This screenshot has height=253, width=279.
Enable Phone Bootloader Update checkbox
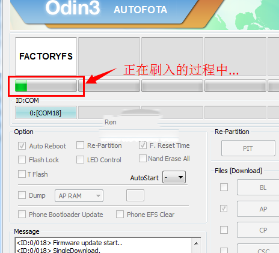[x=22, y=215]
